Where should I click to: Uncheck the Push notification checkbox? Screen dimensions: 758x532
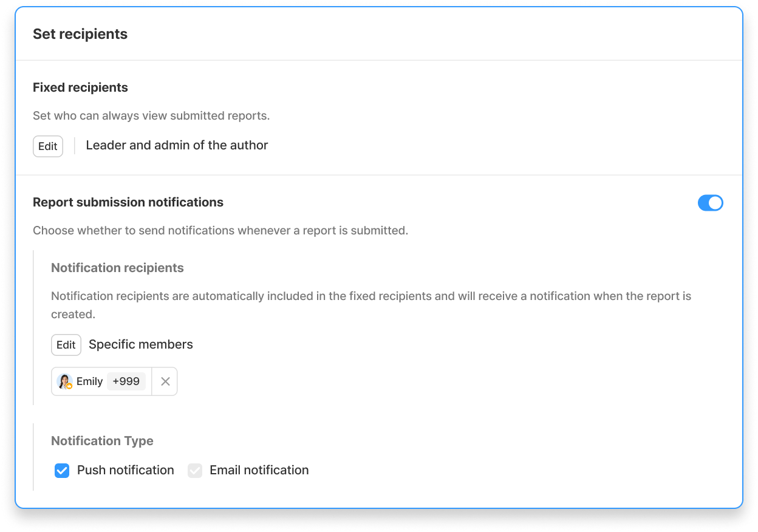pyautogui.click(x=62, y=471)
